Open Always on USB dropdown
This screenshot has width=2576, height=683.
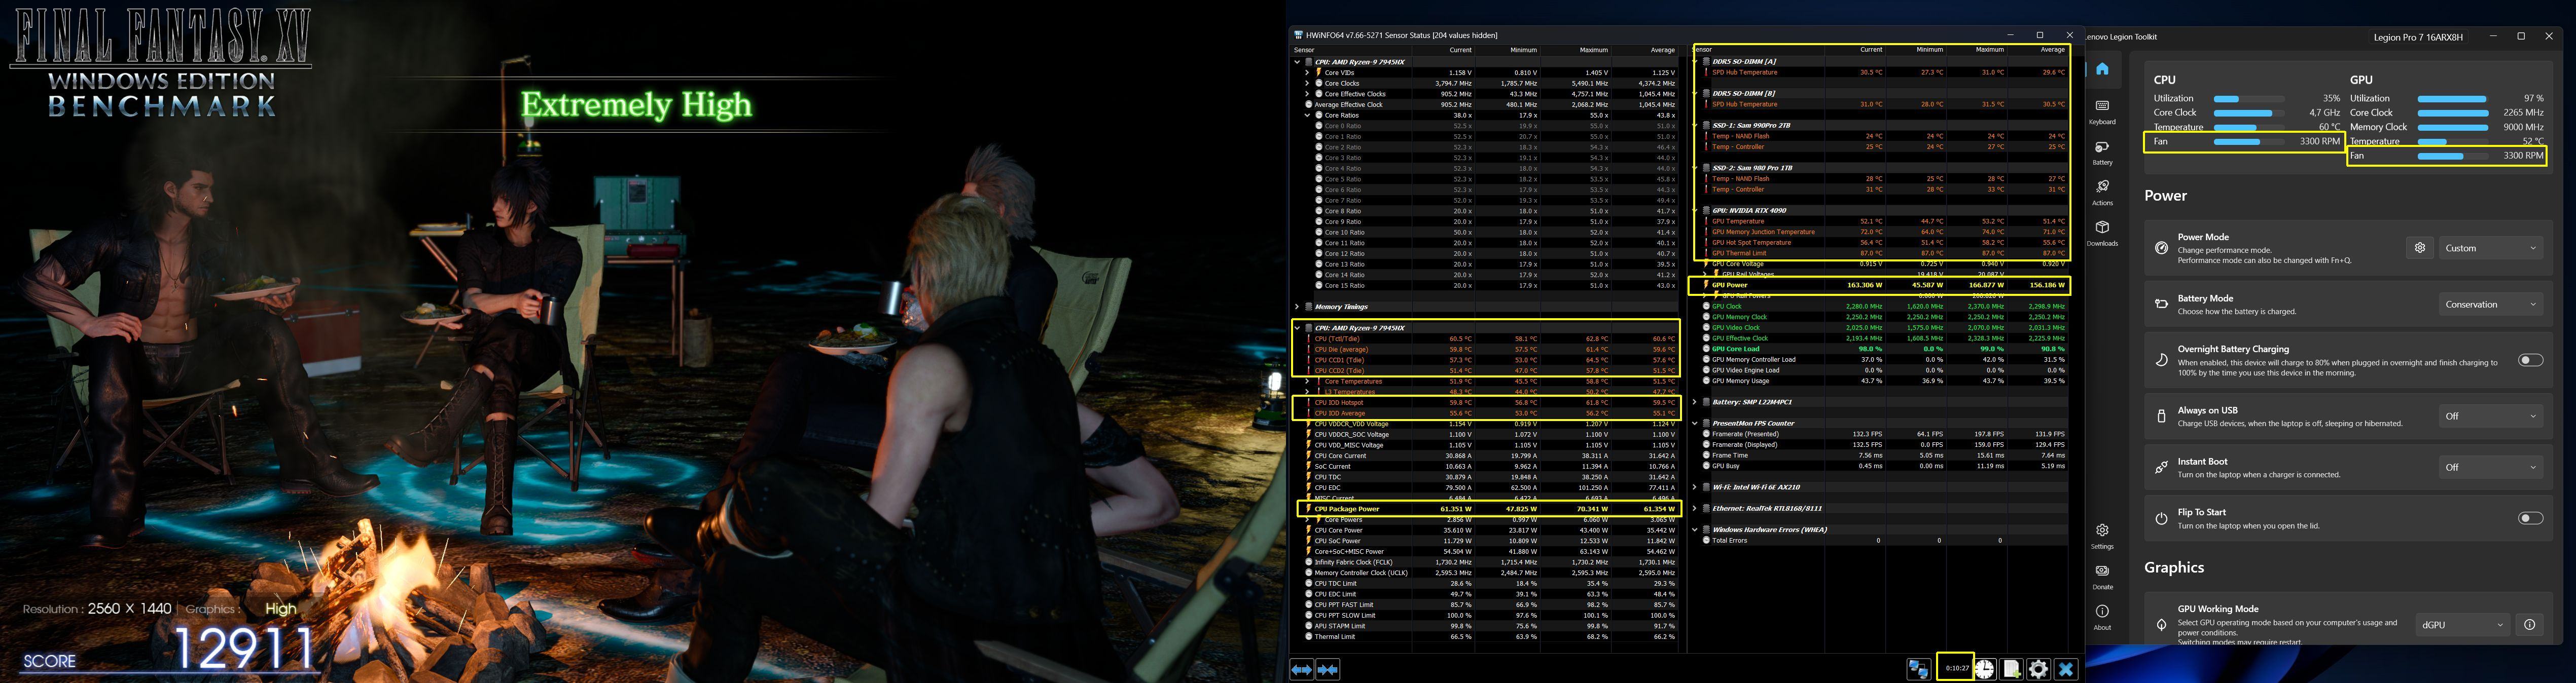(x=2490, y=416)
